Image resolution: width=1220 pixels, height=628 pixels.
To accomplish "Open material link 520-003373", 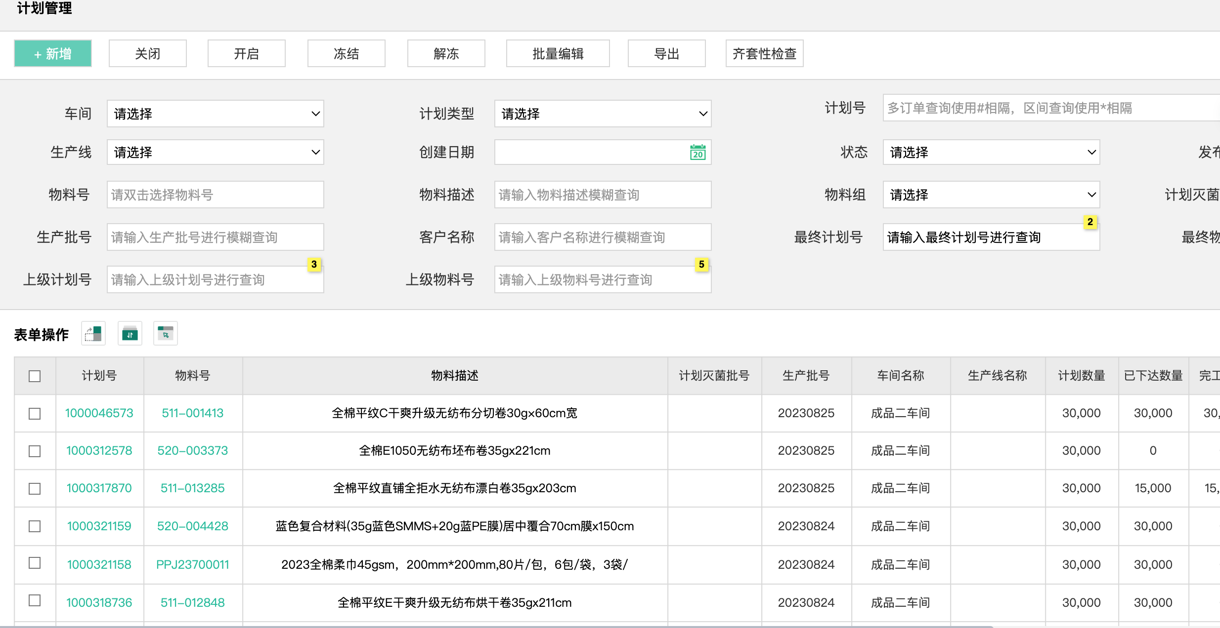I will 193,451.
